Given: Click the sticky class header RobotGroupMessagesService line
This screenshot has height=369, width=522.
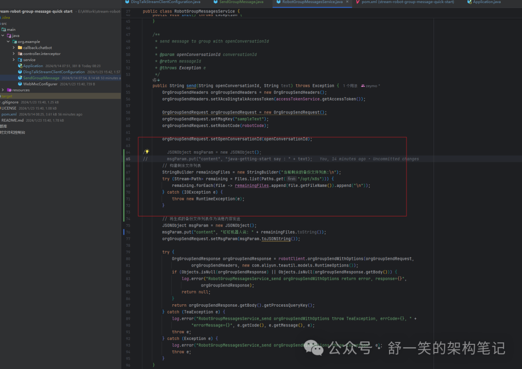Looking at the screenshot, I should click(191, 11).
